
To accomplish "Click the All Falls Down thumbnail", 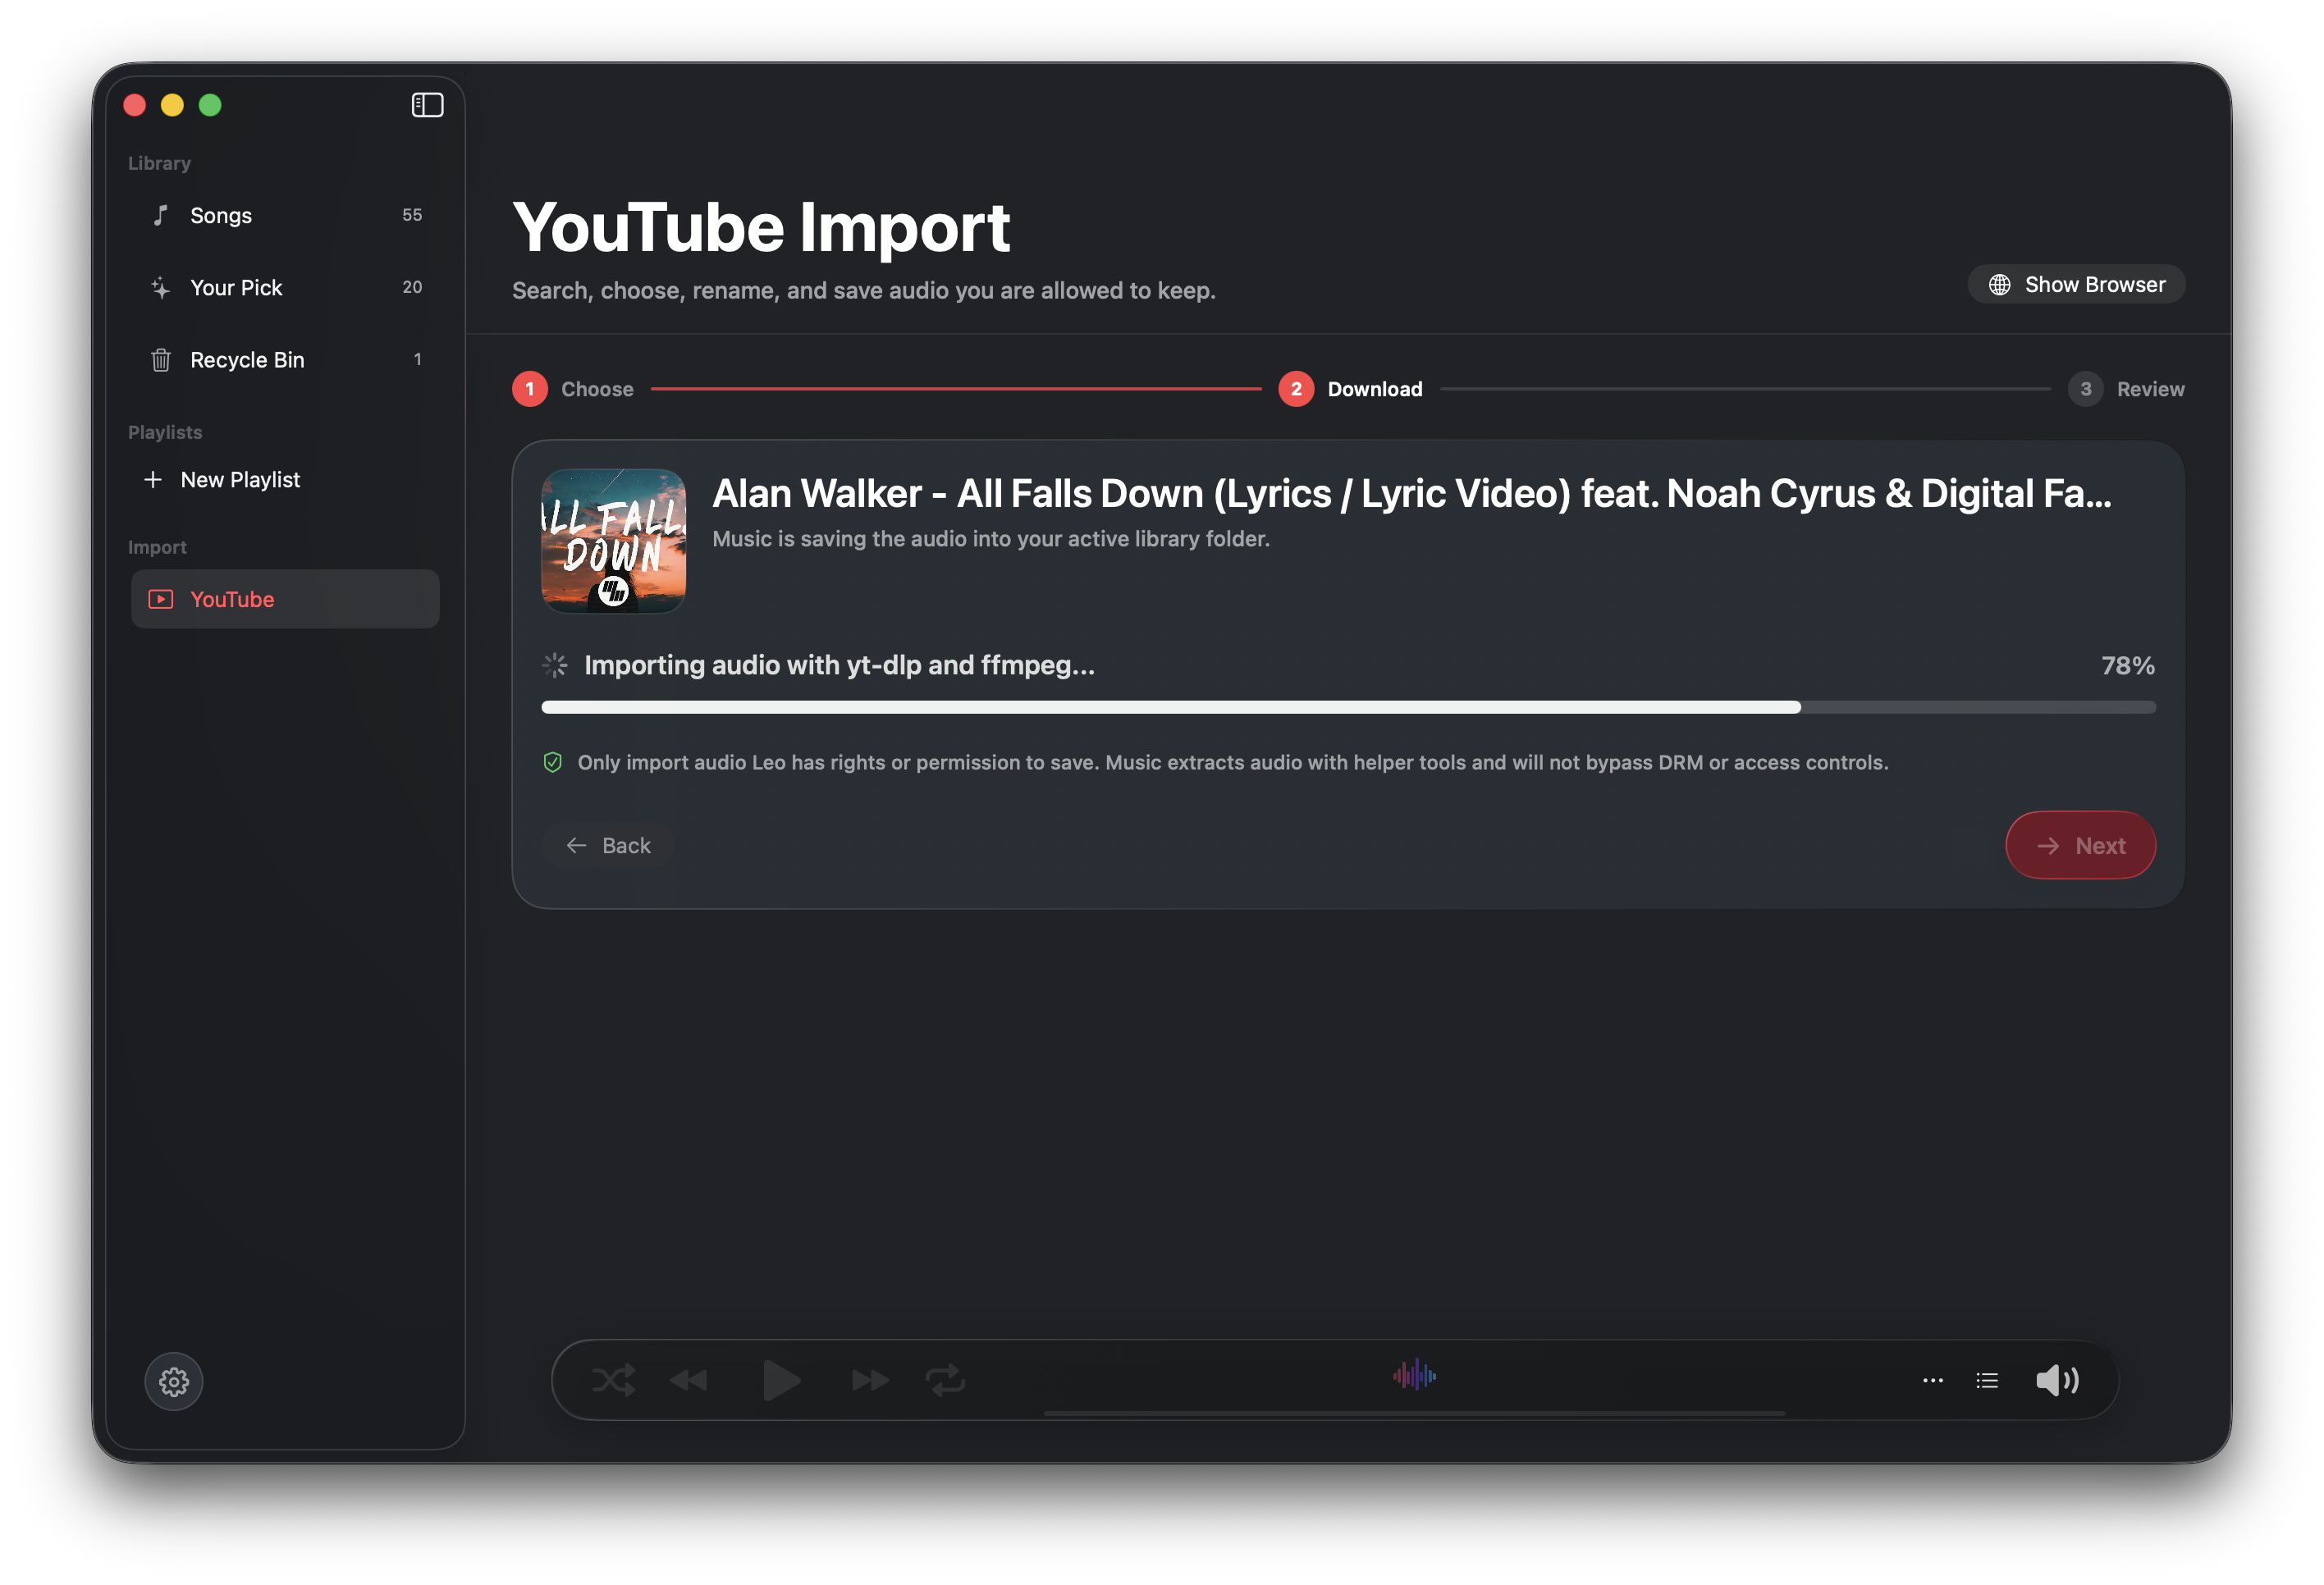I will point(613,541).
